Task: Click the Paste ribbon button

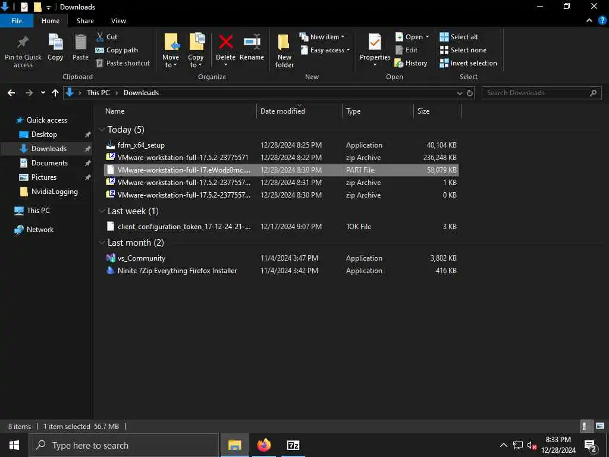Action: point(80,48)
